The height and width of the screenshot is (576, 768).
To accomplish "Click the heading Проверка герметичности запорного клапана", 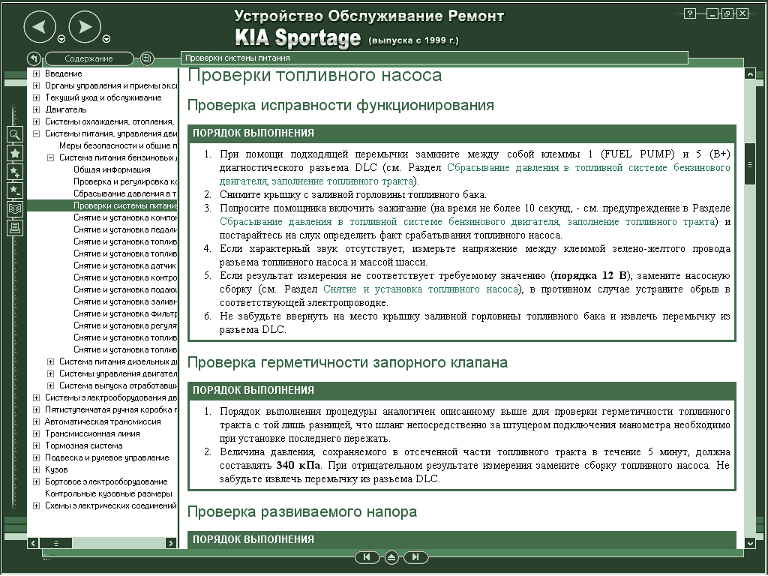I will coord(348,363).
